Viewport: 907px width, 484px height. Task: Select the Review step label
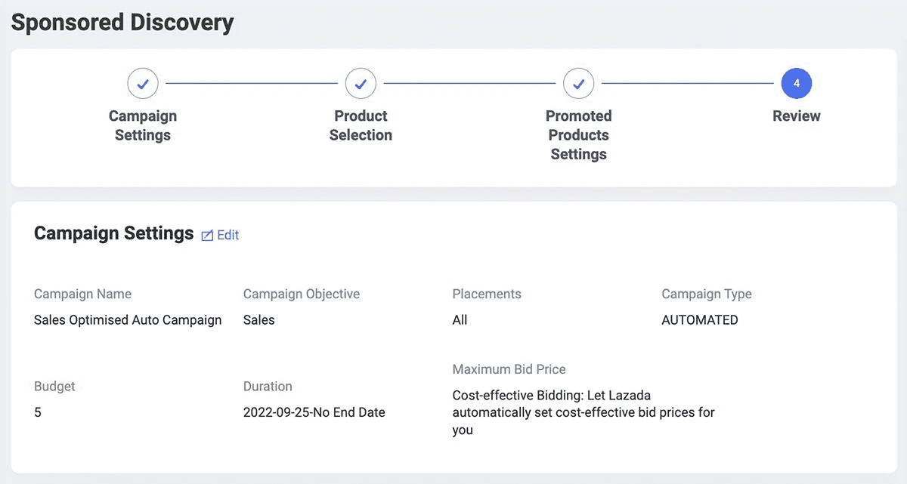pos(796,116)
